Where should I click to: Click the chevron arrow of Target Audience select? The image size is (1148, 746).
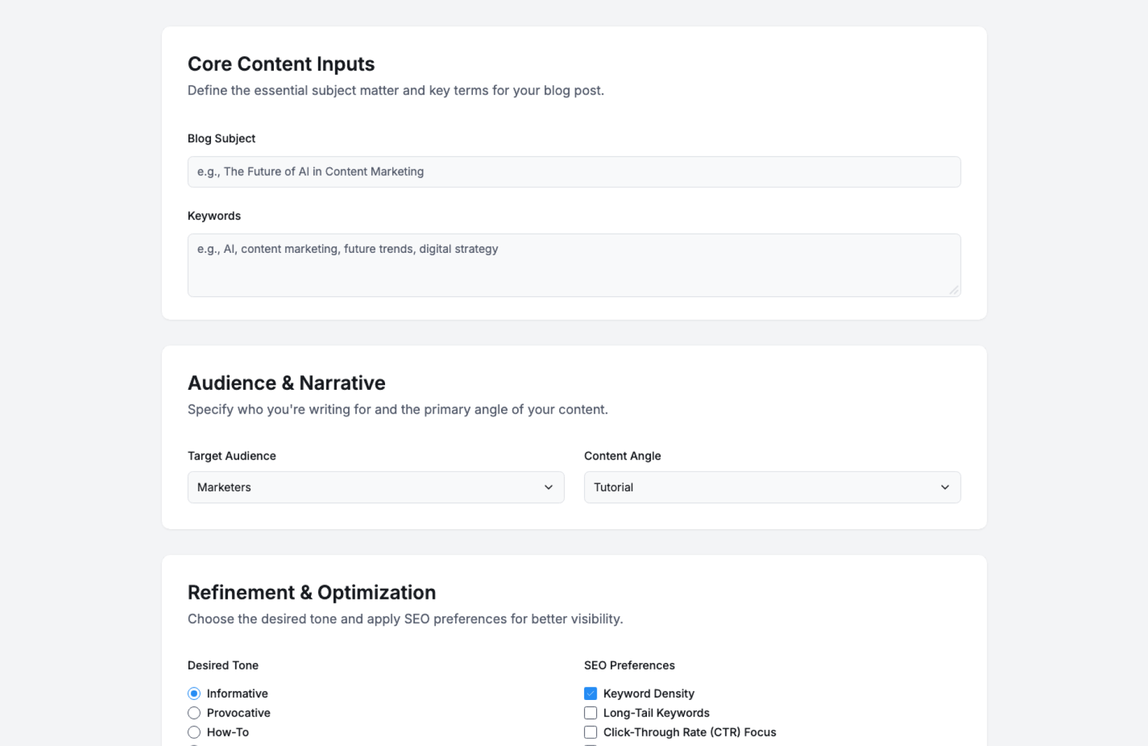pyautogui.click(x=548, y=487)
